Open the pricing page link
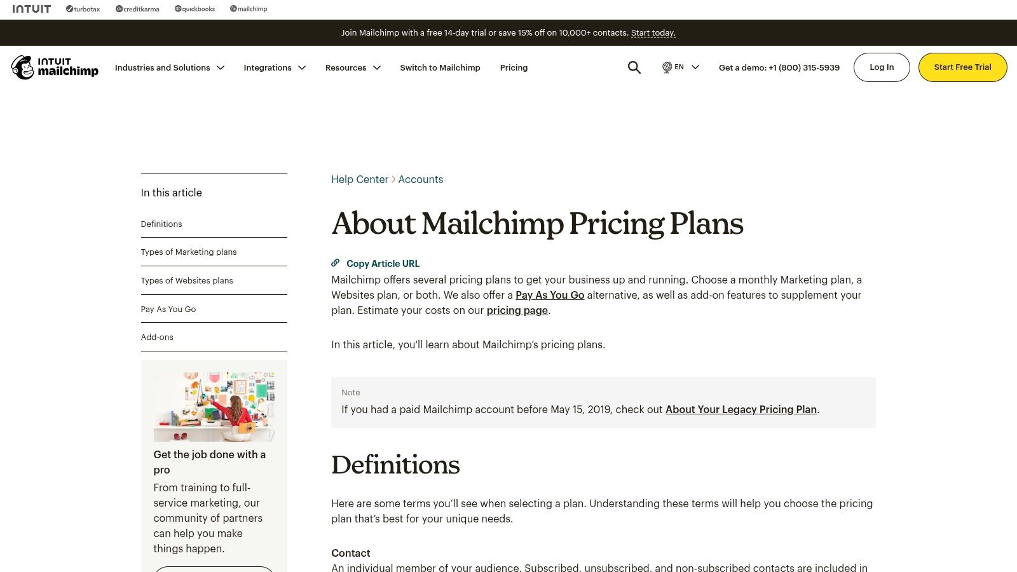The image size is (1017, 572). pos(517,310)
